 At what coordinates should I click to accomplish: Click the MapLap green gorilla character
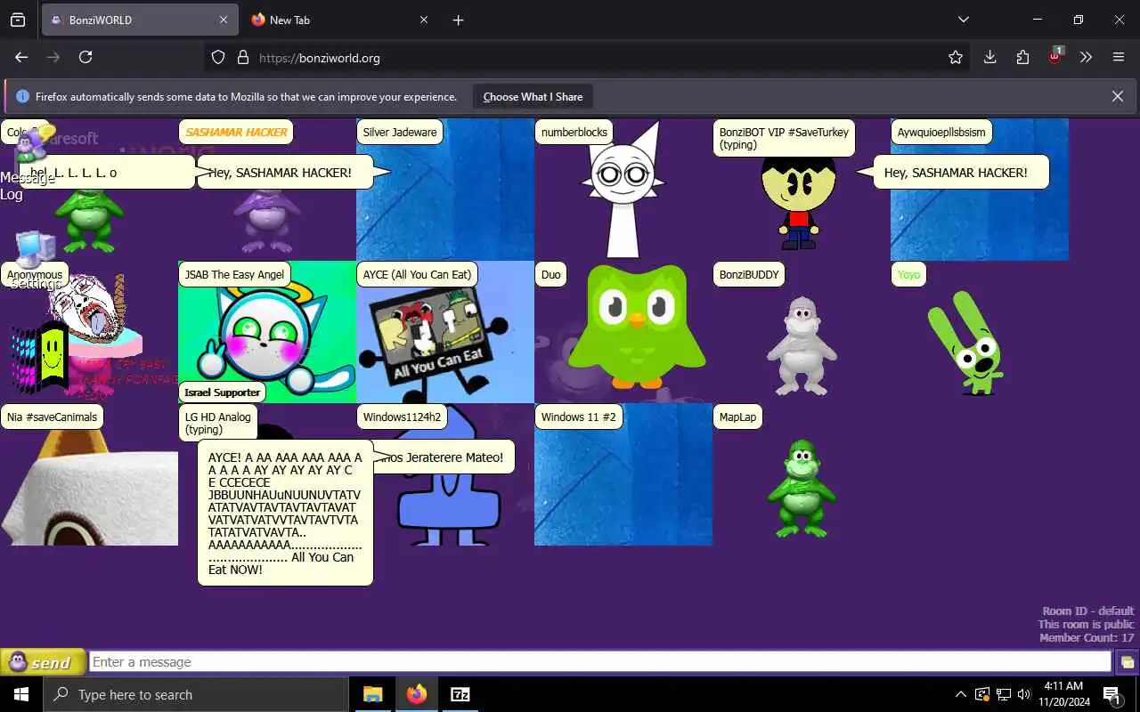click(x=802, y=488)
